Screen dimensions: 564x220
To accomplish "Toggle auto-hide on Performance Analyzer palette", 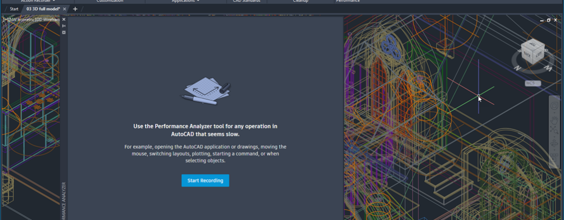I will tap(64, 26).
